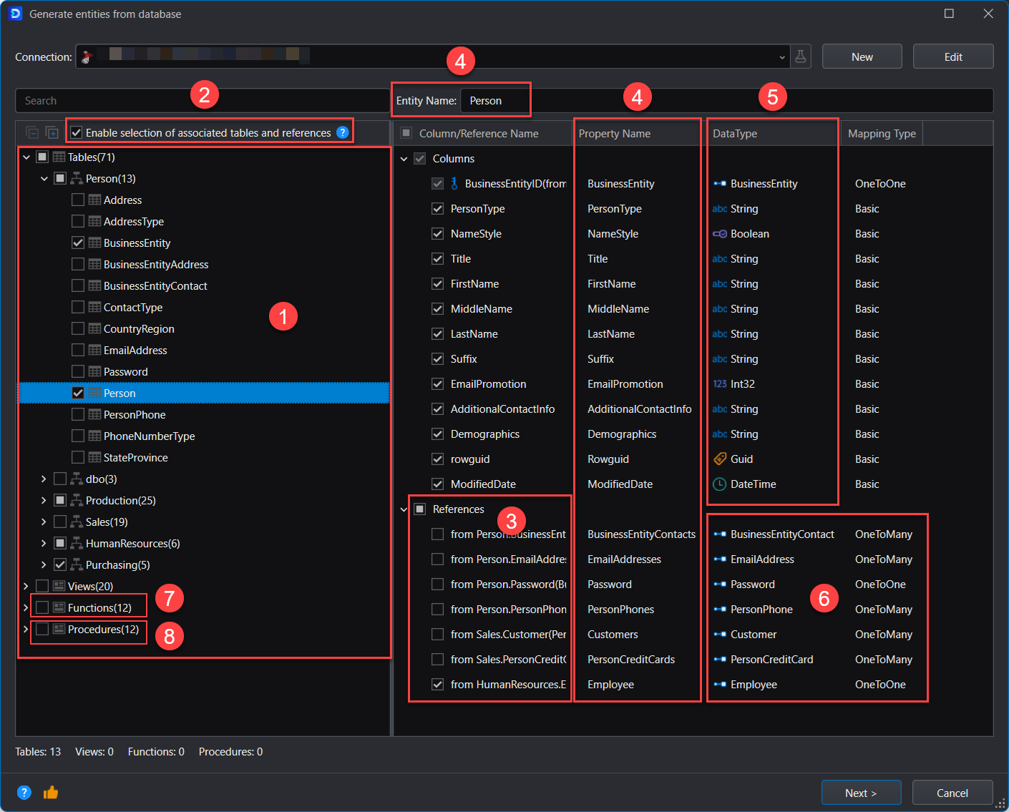Click the Views folder icon
The height and width of the screenshot is (812, 1009).
pos(59,586)
